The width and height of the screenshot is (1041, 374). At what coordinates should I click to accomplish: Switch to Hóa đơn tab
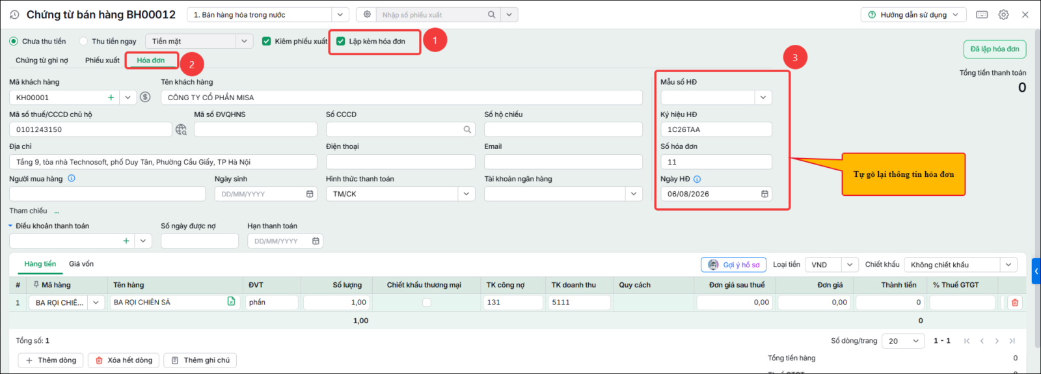151,60
